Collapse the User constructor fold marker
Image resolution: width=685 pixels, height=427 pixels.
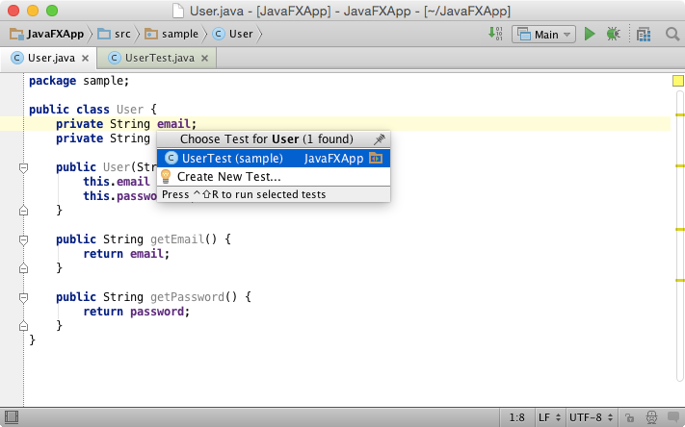pyautogui.click(x=23, y=168)
